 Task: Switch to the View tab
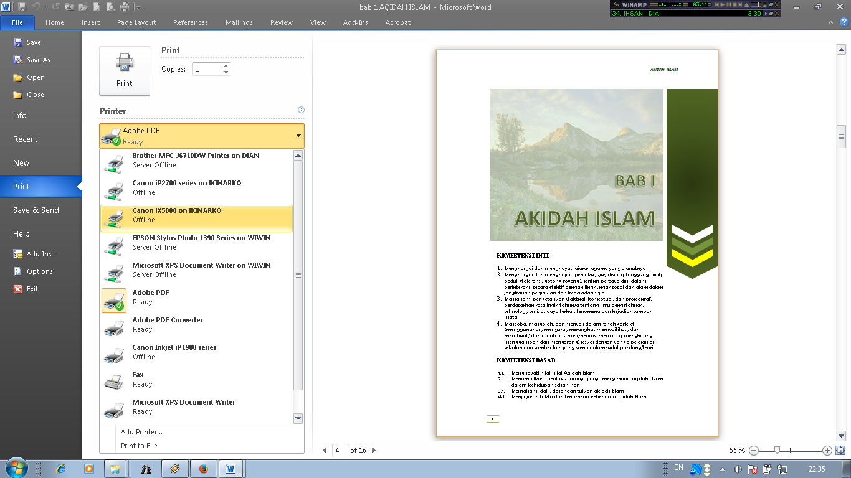pyautogui.click(x=318, y=22)
